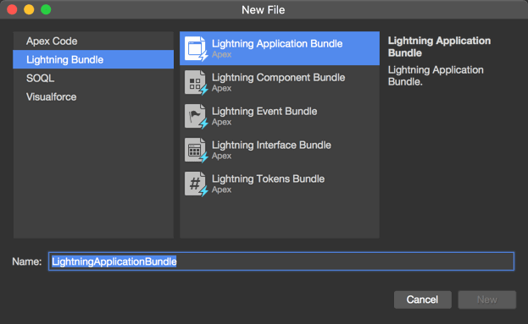The height and width of the screenshot is (324, 528).
Task: Click the Apex subtitle under Lightning Event Bundle
Action: 221,122
